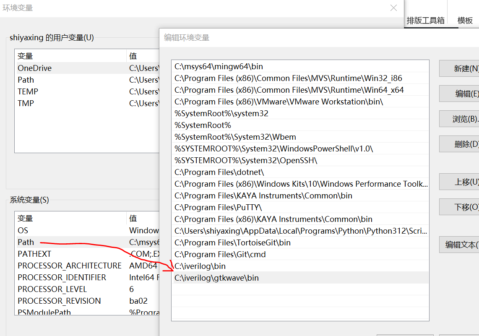This screenshot has width=479, height=336.
Task: Select the Windows Kits Performance Toolkit entry
Action: click(x=300, y=184)
